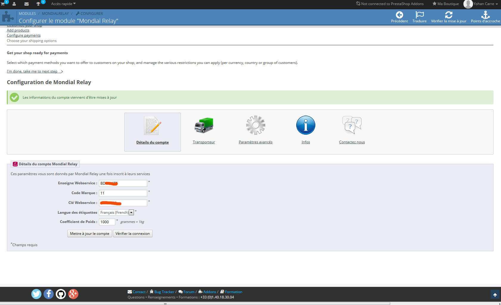Select the Détails du compte label
The width and height of the screenshot is (501, 305).
(153, 142)
